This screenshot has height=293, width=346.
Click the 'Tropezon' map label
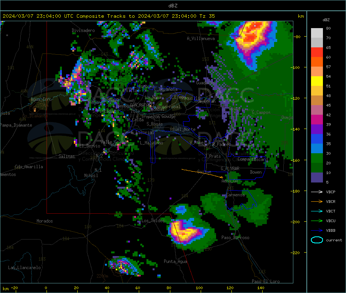(150, 117)
